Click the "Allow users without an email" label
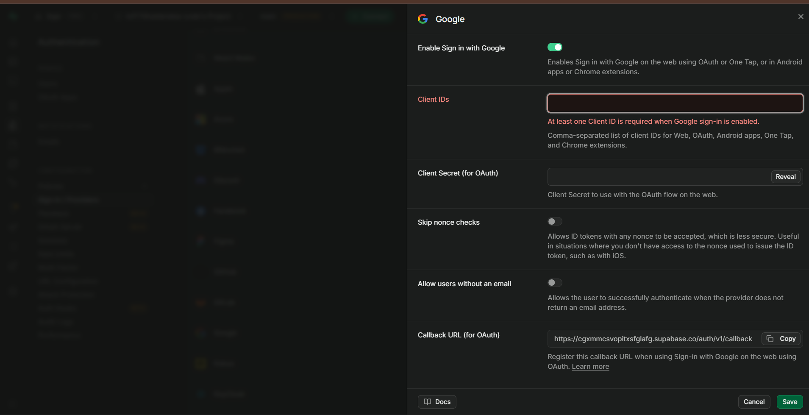Image resolution: width=809 pixels, height=415 pixels. coord(464,284)
